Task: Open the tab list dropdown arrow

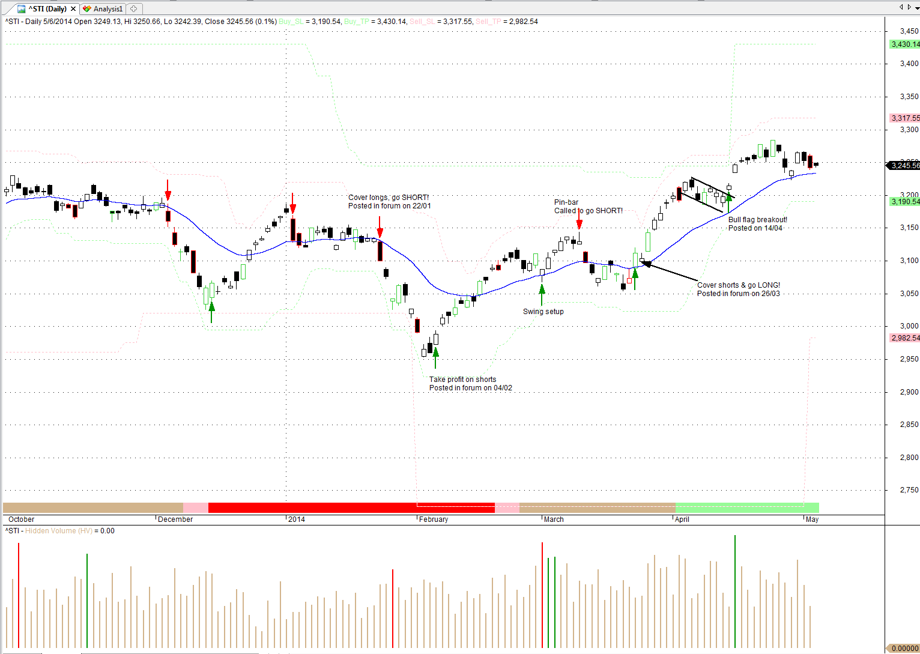Action: 917,7
